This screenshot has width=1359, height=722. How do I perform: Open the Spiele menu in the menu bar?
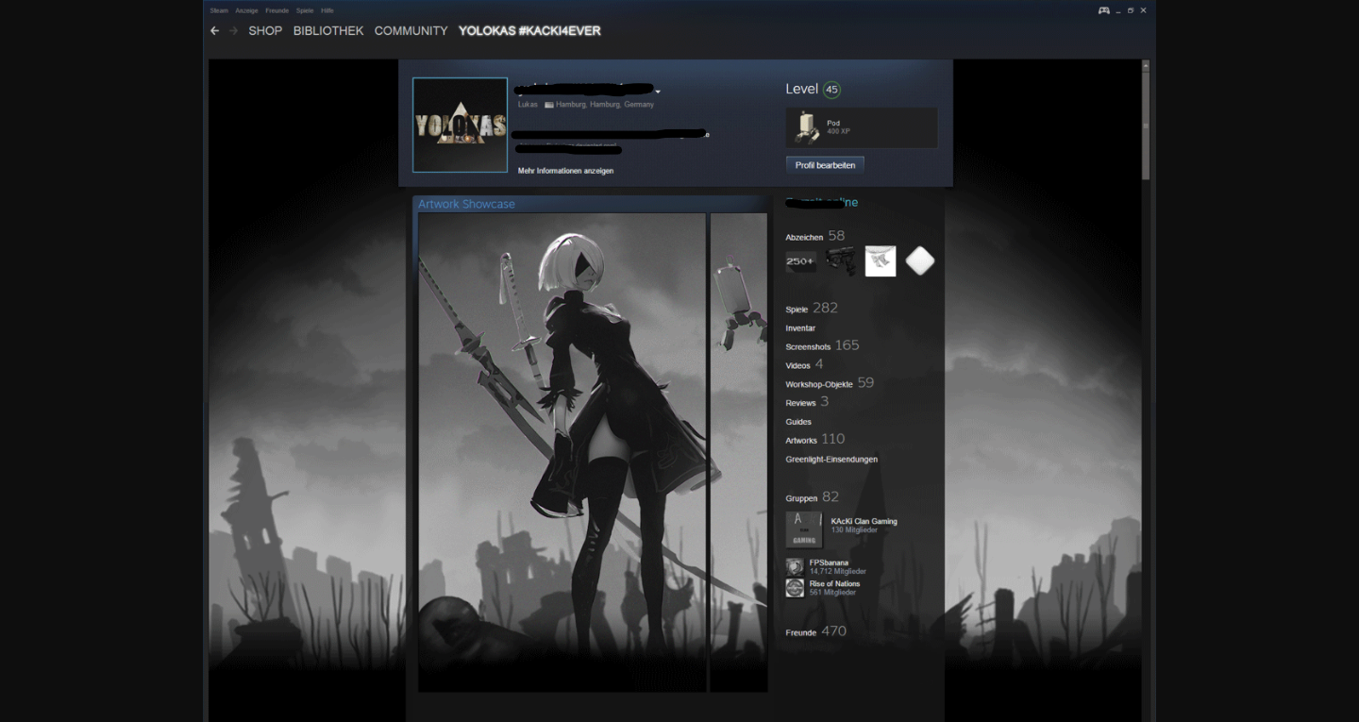[305, 10]
